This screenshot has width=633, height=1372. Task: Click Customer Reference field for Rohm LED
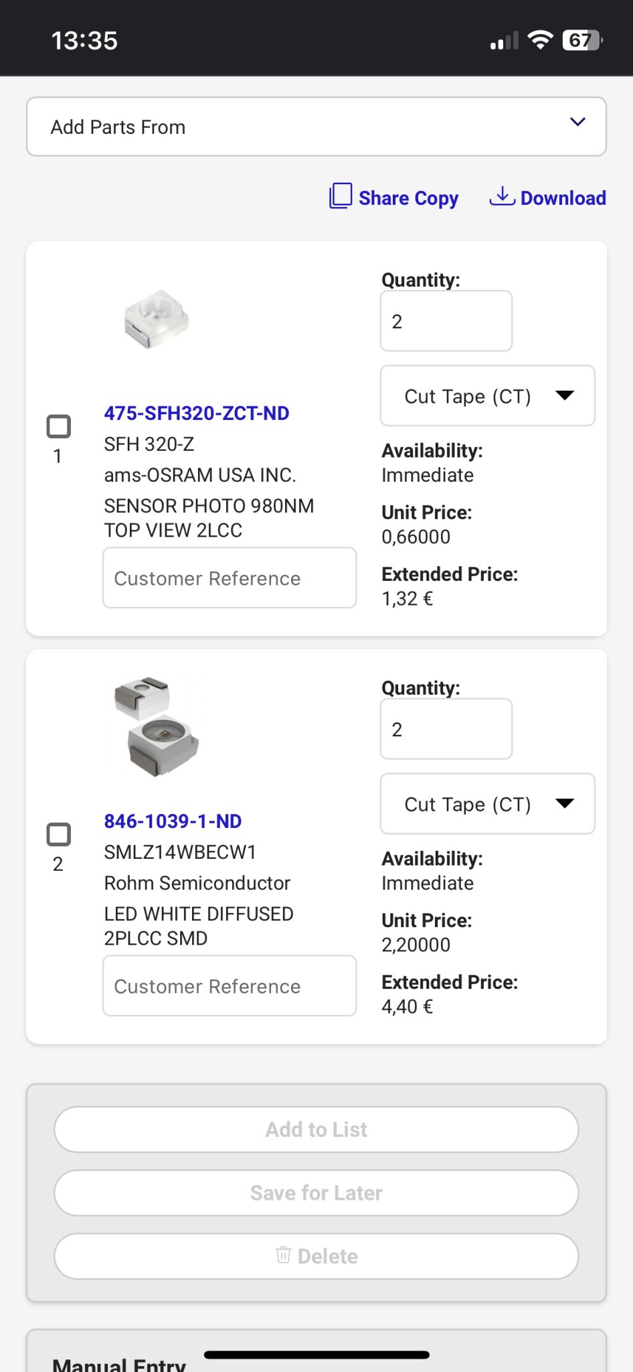(x=230, y=986)
